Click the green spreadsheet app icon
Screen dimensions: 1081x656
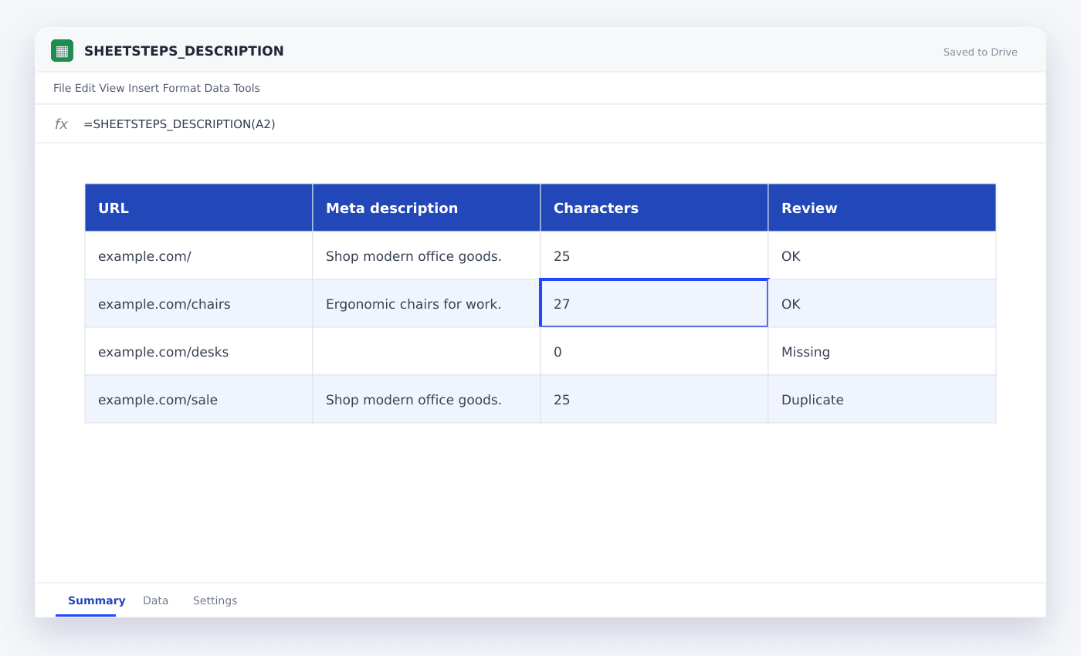(62, 51)
